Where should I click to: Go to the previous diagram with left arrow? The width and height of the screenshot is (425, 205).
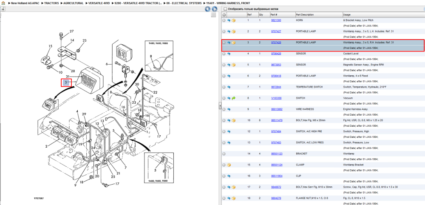(208, 9)
